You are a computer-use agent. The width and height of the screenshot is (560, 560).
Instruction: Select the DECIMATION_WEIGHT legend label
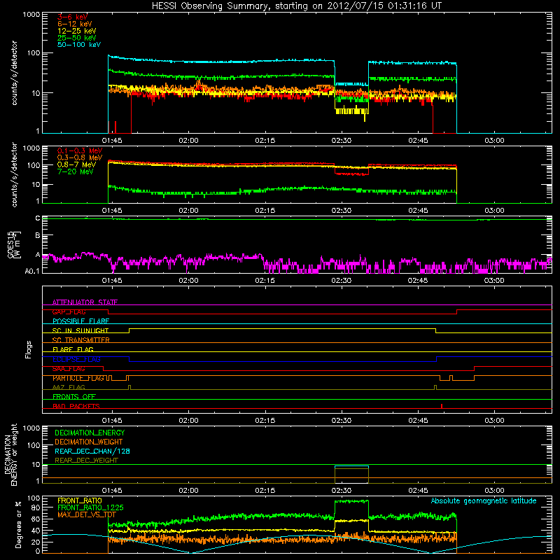click(x=89, y=442)
